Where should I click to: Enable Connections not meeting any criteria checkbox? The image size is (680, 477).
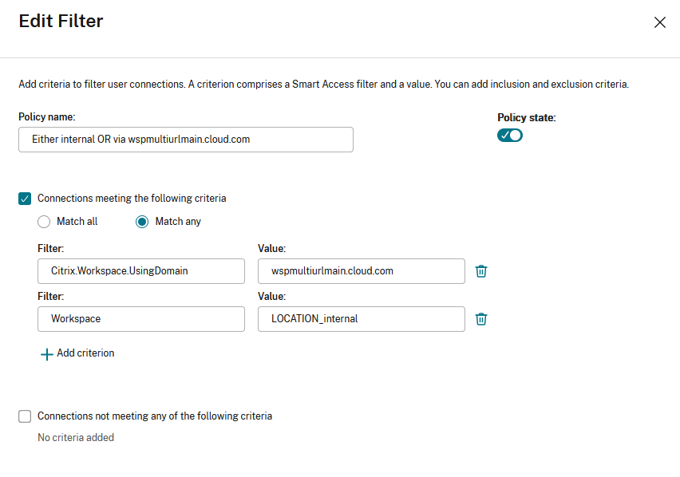pos(25,416)
